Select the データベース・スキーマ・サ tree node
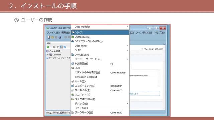 pyautogui.click(x=60, y=58)
